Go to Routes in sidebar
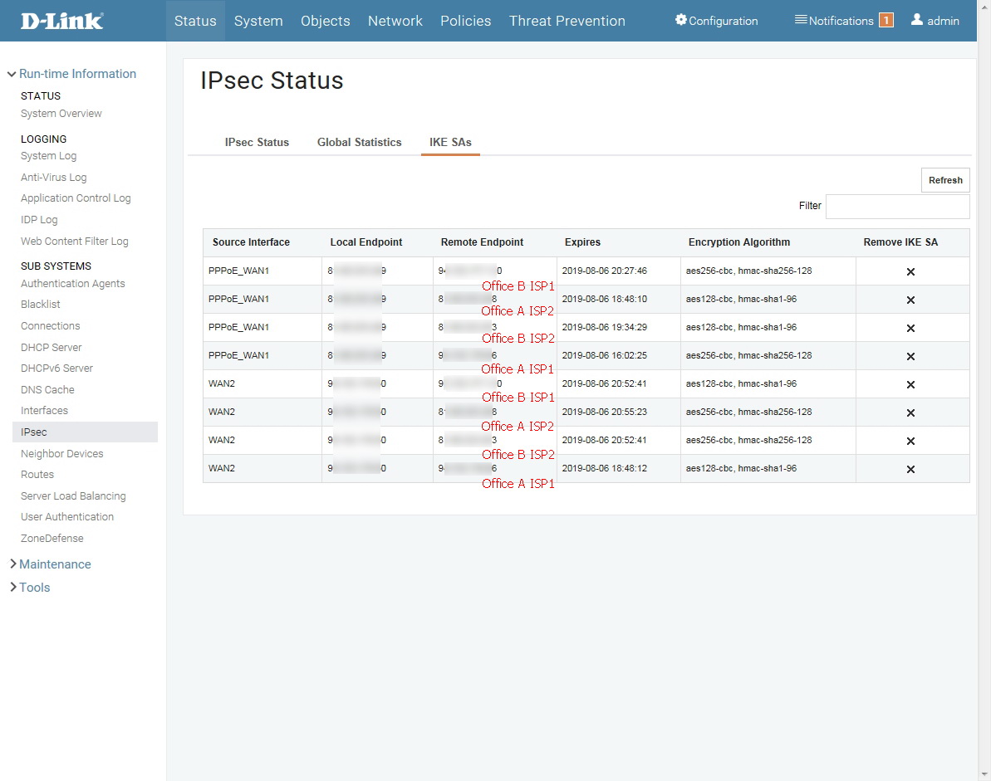The height and width of the screenshot is (781, 991). coord(37,475)
